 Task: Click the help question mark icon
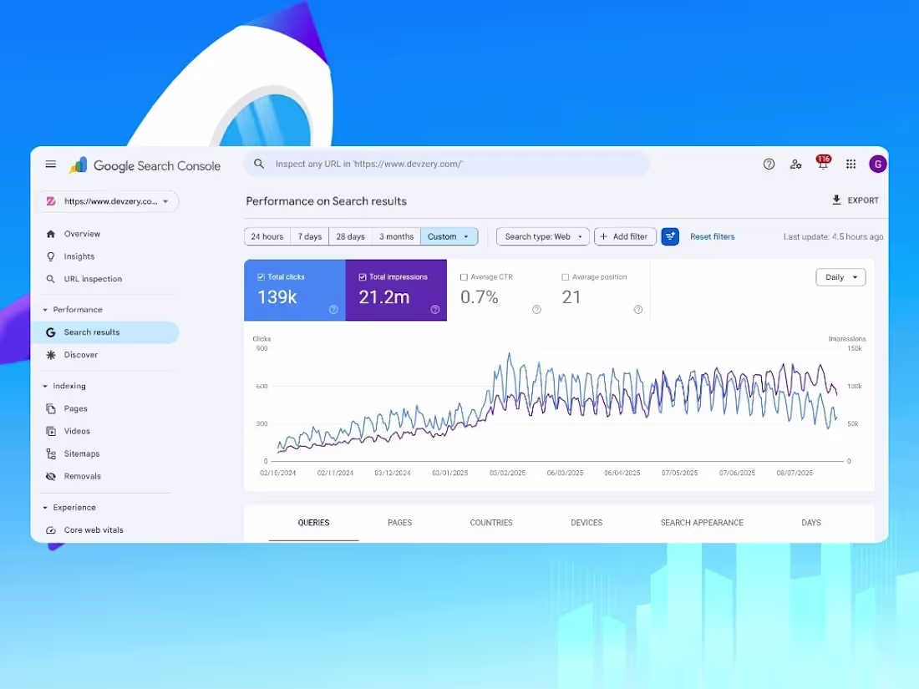[769, 164]
